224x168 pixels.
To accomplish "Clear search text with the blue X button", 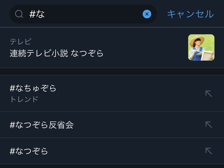I will pos(147,14).
